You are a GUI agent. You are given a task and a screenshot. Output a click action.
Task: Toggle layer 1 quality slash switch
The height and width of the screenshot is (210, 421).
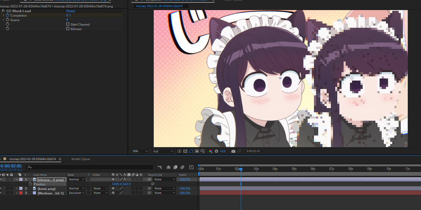121,179
